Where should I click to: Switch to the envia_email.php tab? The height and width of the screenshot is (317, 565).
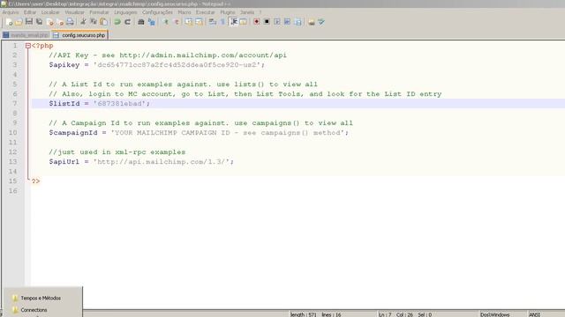pos(26,35)
